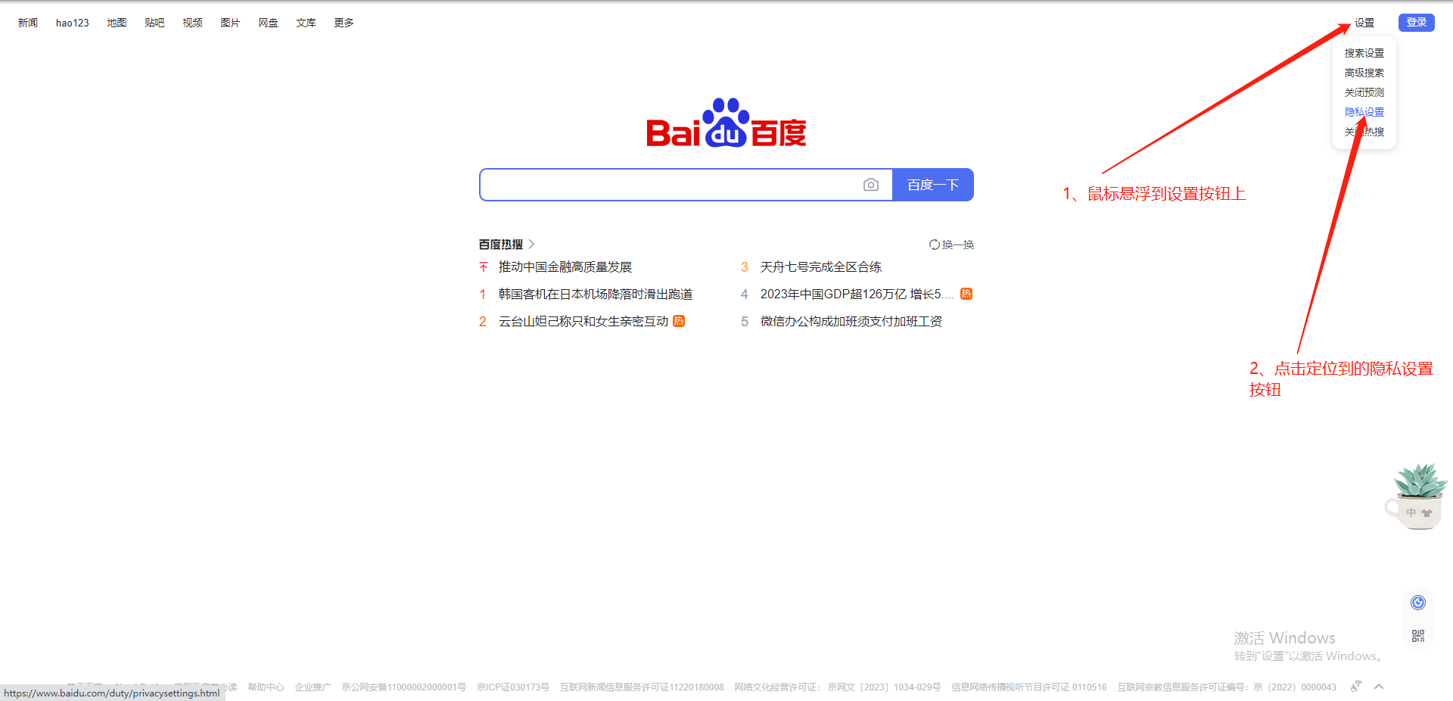Click the 热 badge on 云台山妲己 topic
Image resolution: width=1453 pixels, height=701 pixels.
click(x=679, y=321)
